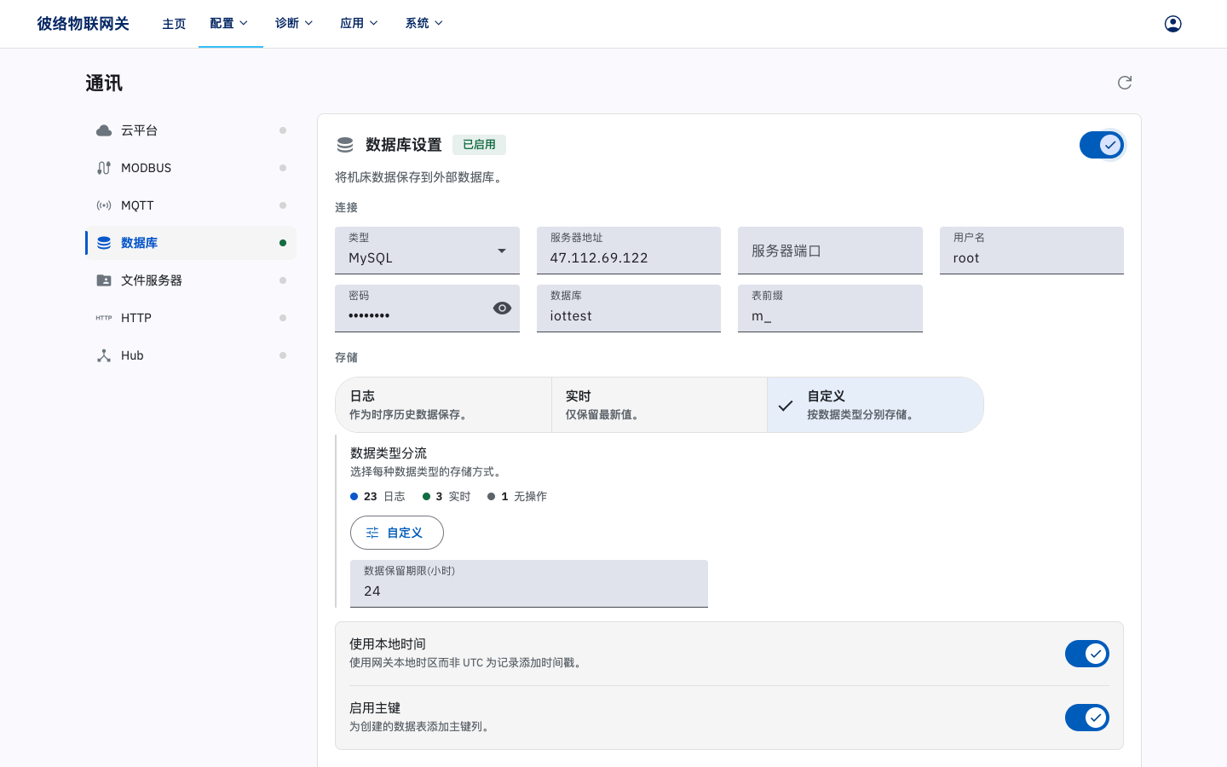Click the HTTP sidebar icon
The height and width of the screenshot is (767, 1227).
coord(104,318)
